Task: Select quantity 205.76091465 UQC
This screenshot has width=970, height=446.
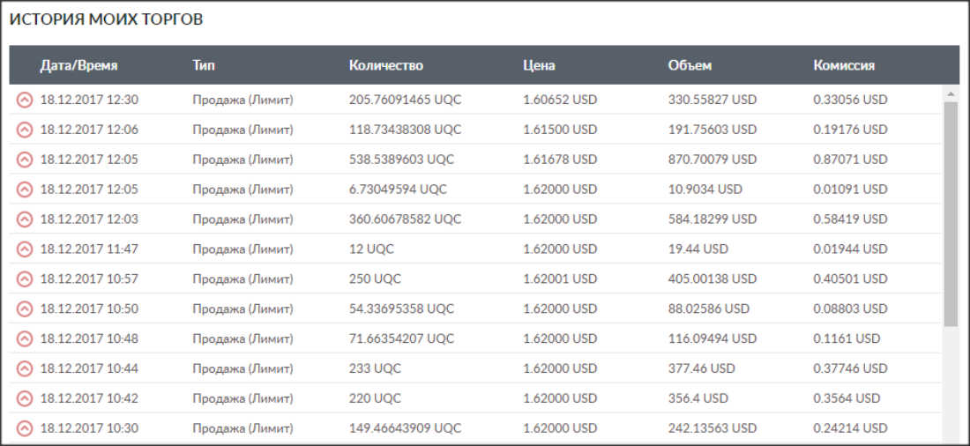Action: point(406,100)
